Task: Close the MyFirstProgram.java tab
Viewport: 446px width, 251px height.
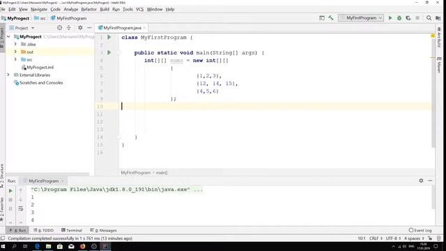Action: click(144, 28)
